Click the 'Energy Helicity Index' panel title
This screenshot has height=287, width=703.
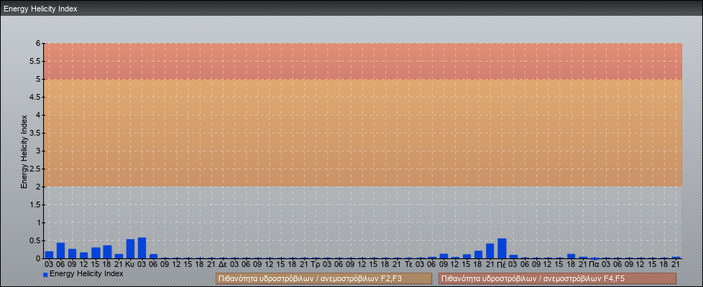tap(40, 9)
